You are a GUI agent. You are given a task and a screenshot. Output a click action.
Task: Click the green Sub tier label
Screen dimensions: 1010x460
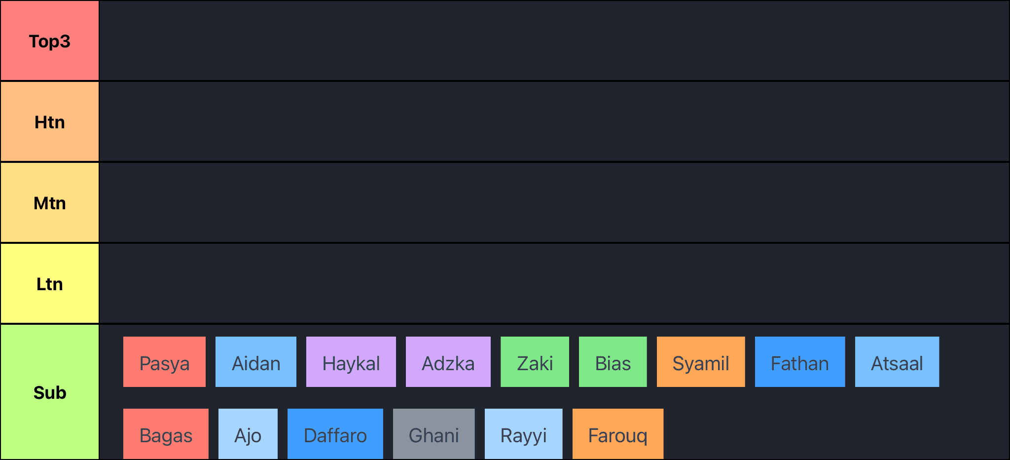pyautogui.click(x=50, y=392)
